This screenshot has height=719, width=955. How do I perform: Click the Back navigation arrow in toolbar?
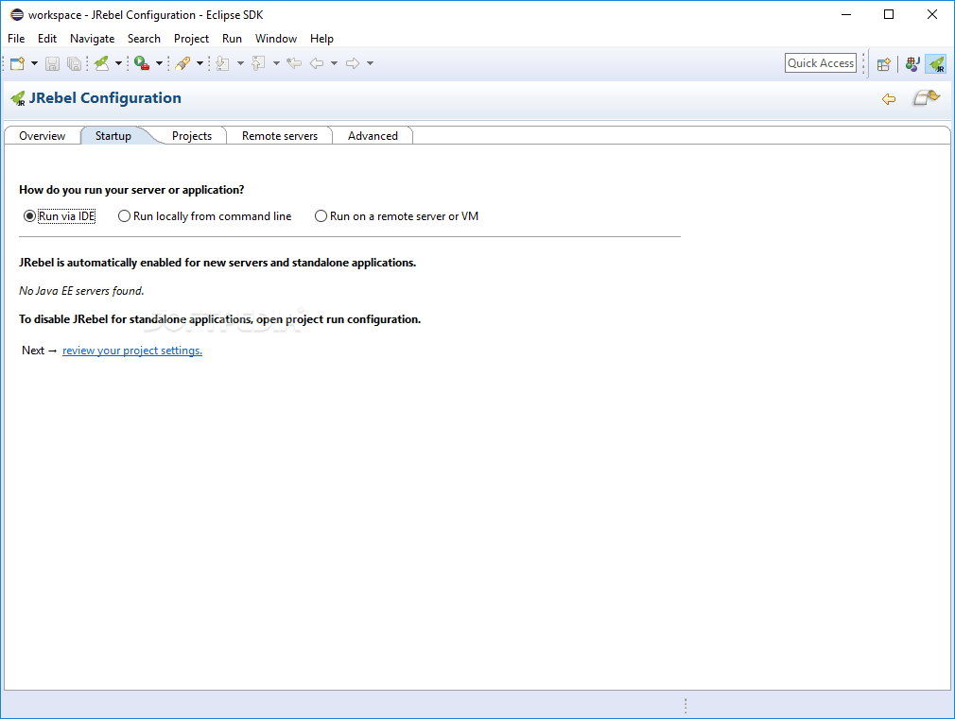(x=317, y=63)
